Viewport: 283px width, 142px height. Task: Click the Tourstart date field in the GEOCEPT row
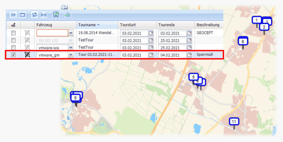tap(134, 33)
